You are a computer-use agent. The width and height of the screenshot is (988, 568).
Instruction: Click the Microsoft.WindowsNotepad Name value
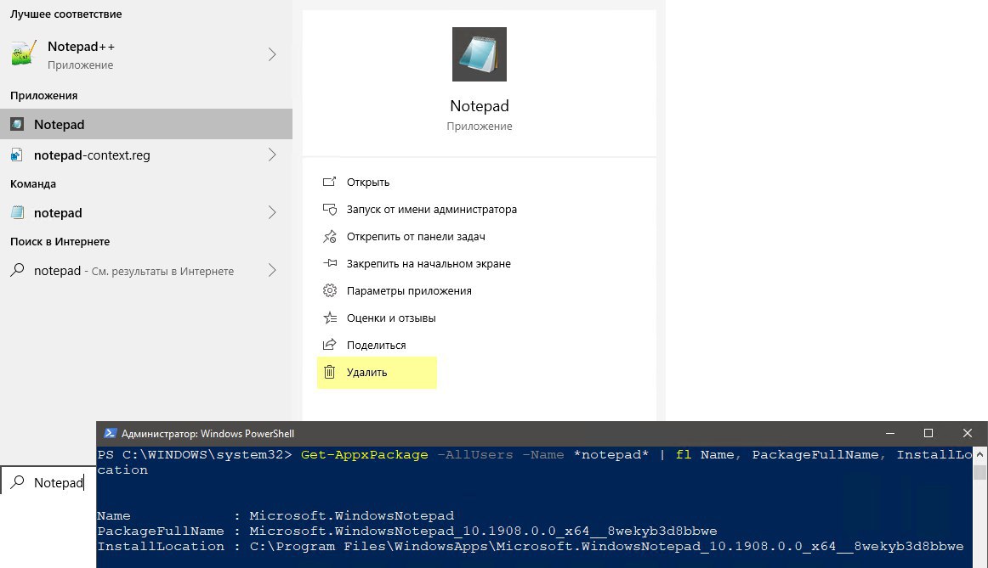click(352, 516)
